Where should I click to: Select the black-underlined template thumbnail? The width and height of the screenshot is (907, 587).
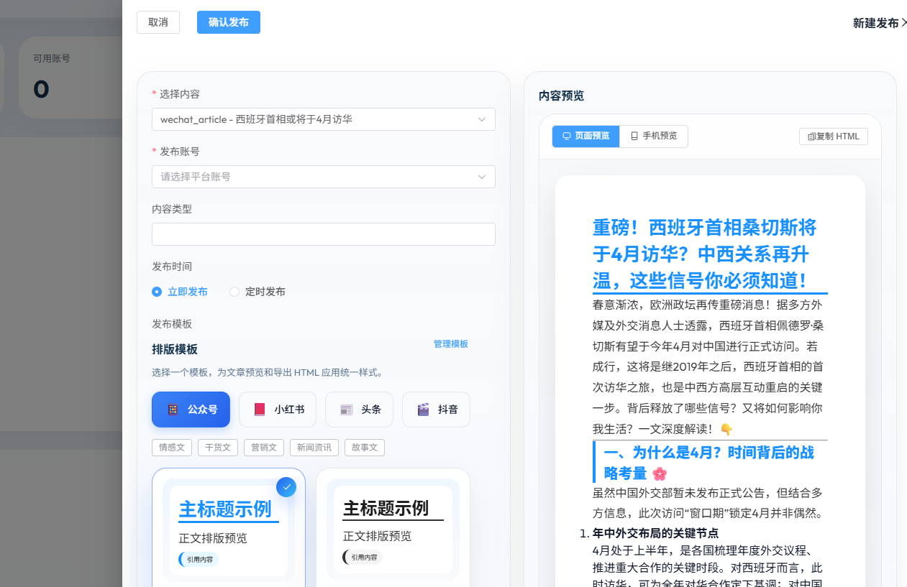tap(393, 529)
